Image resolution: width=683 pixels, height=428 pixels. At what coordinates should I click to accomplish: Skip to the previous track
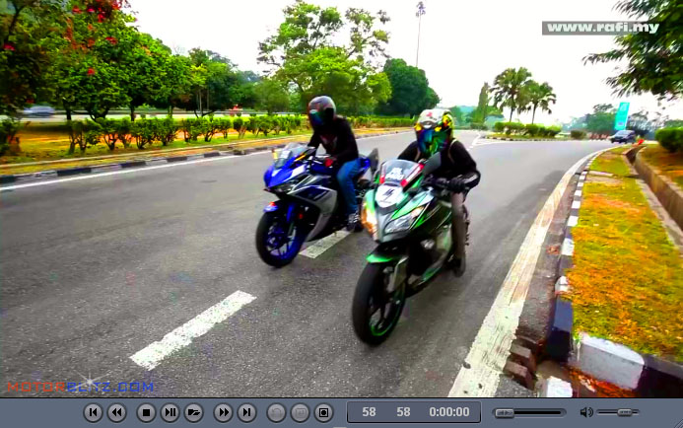pyautogui.click(x=93, y=413)
